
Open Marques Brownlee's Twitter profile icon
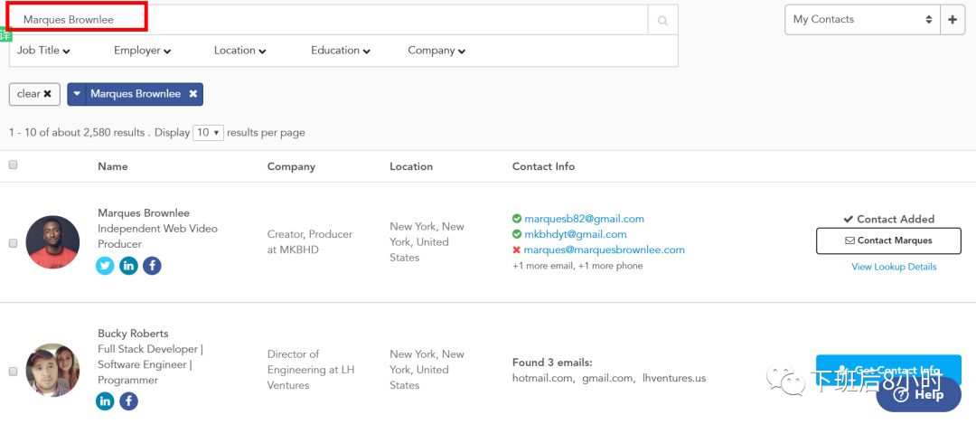[106, 265]
